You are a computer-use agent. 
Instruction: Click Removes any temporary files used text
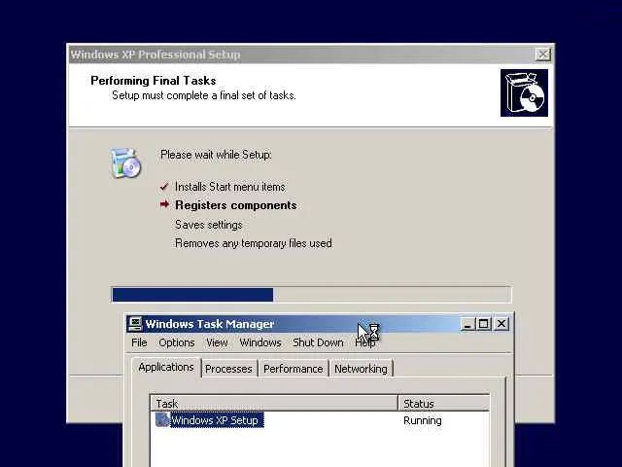pos(254,243)
